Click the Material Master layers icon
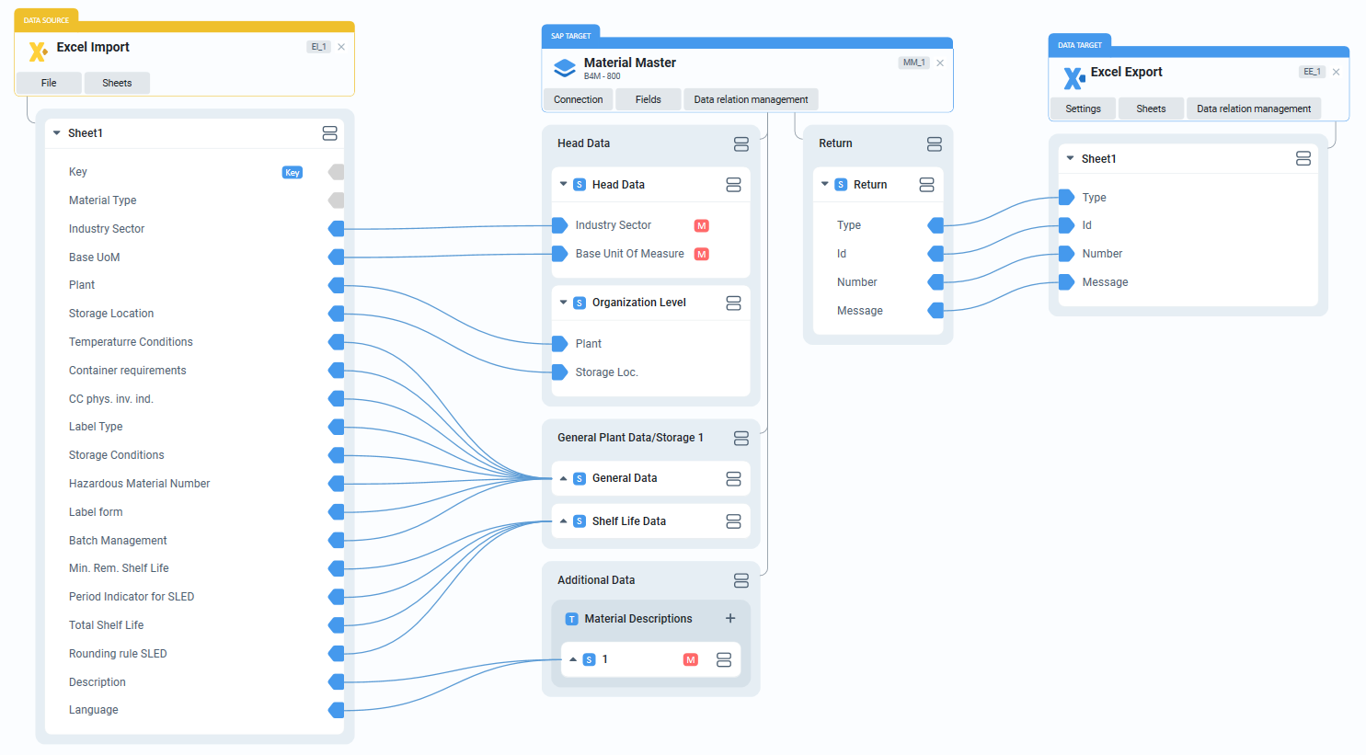The width and height of the screenshot is (1366, 755). (565, 68)
